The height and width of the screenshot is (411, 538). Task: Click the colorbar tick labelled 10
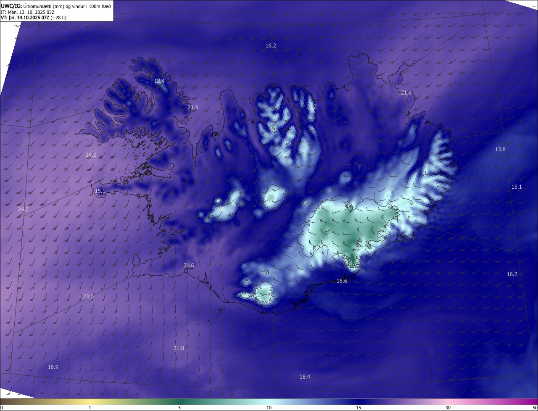269,408
